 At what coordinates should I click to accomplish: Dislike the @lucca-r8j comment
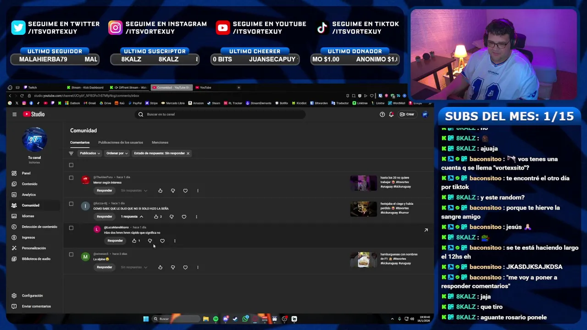pyautogui.click(x=172, y=217)
